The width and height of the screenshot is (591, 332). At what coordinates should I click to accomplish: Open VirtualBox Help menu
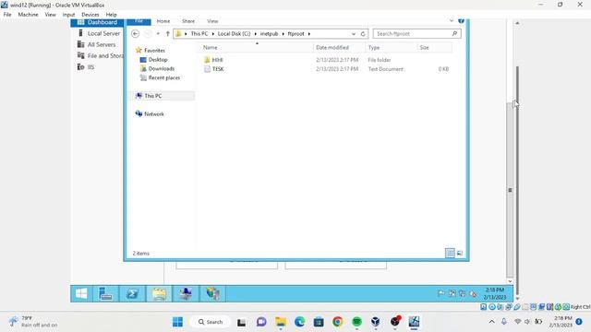point(111,15)
